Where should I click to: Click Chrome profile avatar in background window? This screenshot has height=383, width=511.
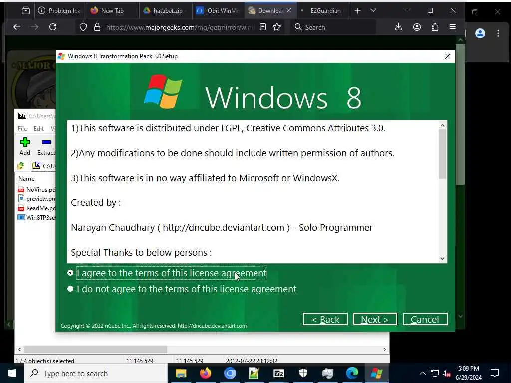480,33
